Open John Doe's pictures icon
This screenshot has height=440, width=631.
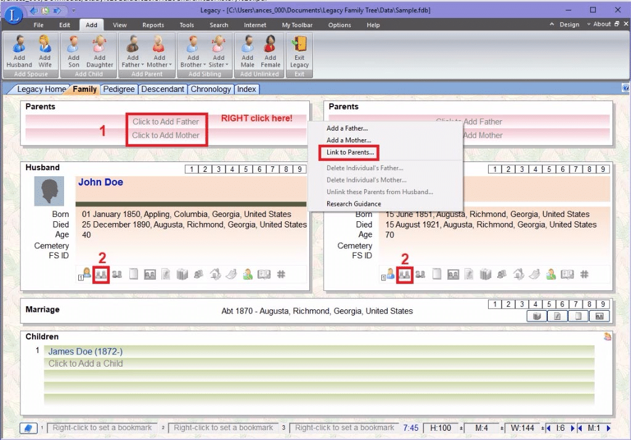coord(150,275)
